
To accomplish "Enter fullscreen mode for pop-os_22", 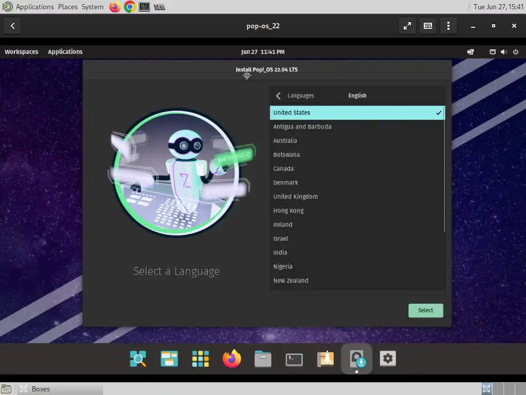I will point(407,26).
